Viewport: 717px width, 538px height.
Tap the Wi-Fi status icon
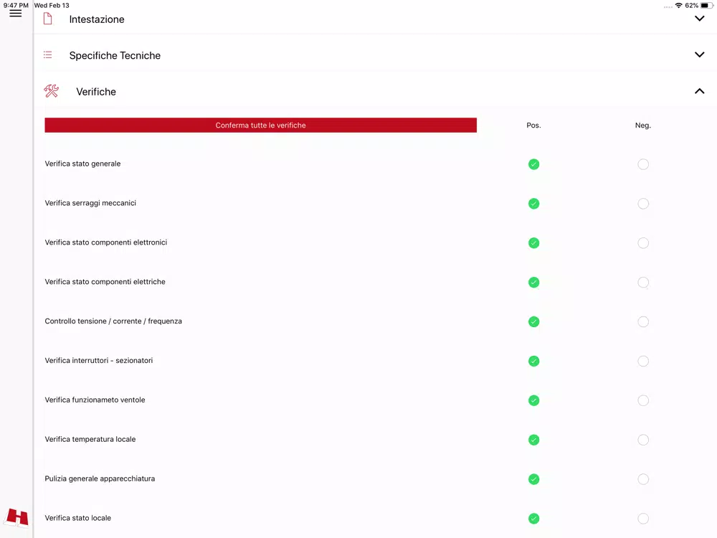click(678, 6)
